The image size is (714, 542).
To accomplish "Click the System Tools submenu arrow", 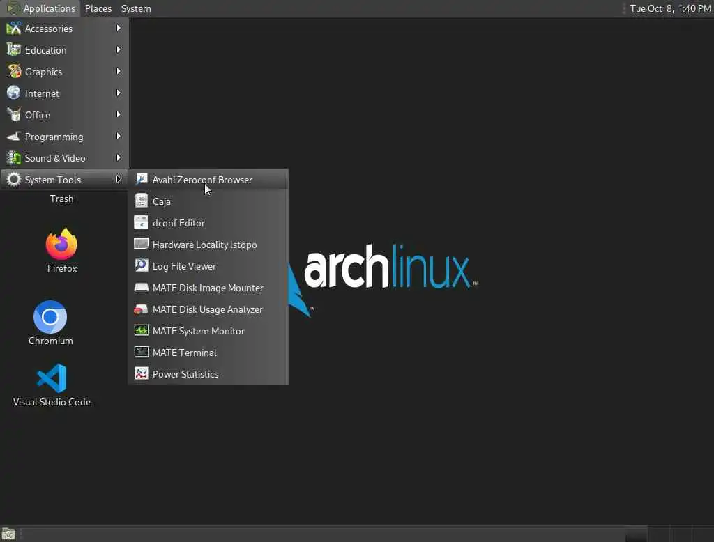I will 119,179.
